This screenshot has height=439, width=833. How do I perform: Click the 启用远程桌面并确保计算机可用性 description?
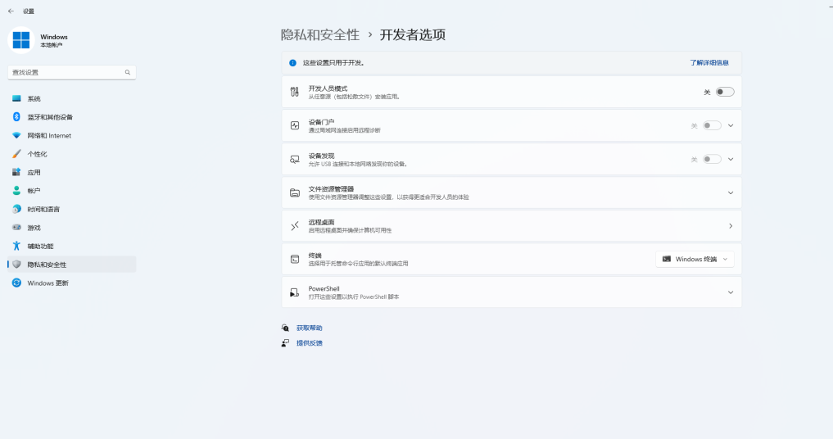(x=350, y=231)
